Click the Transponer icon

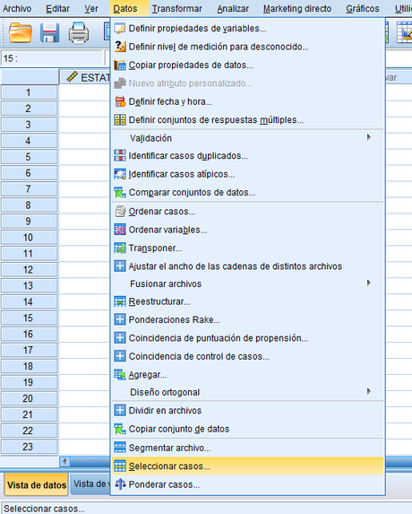[x=120, y=248]
